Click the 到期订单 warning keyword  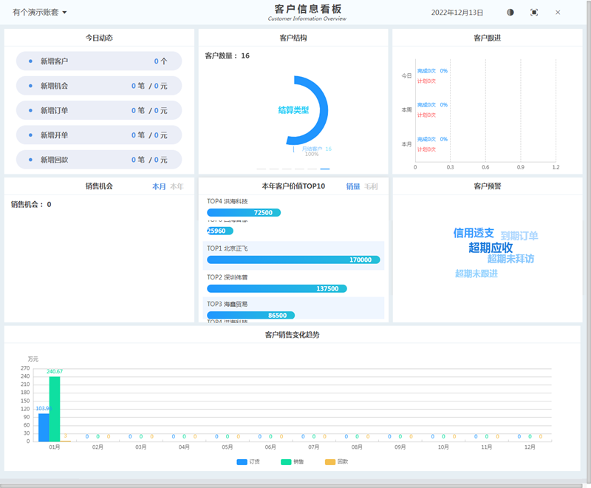pyautogui.click(x=519, y=236)
